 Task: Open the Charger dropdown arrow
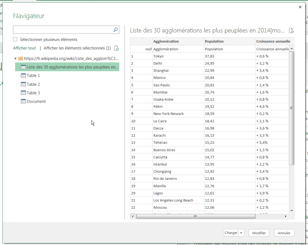click(241, 233)
